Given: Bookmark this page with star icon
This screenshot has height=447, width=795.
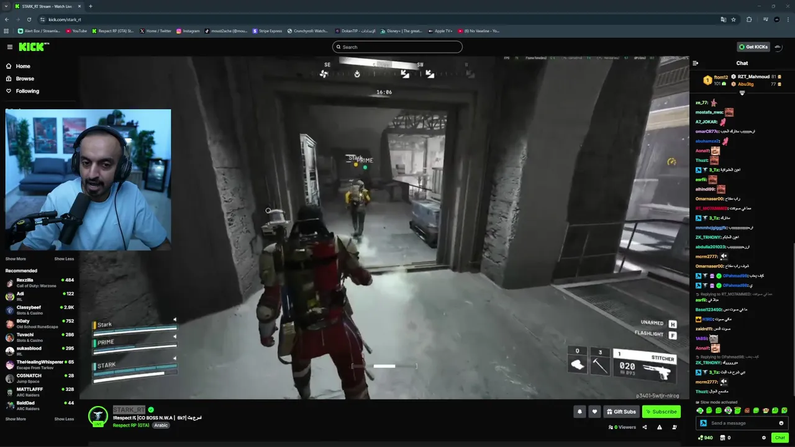Looking at the screenshot, I should tap(734, 19).
